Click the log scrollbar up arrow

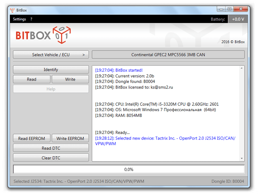pyautogui.click(x=242, y=68)
